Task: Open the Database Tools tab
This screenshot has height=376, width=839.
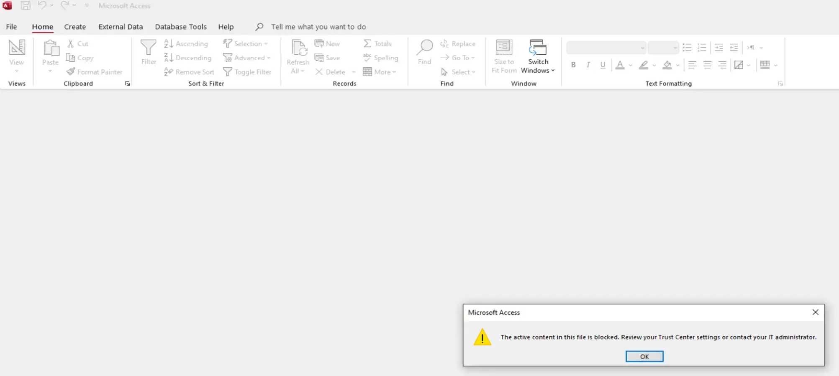Action: coord(181,27)
